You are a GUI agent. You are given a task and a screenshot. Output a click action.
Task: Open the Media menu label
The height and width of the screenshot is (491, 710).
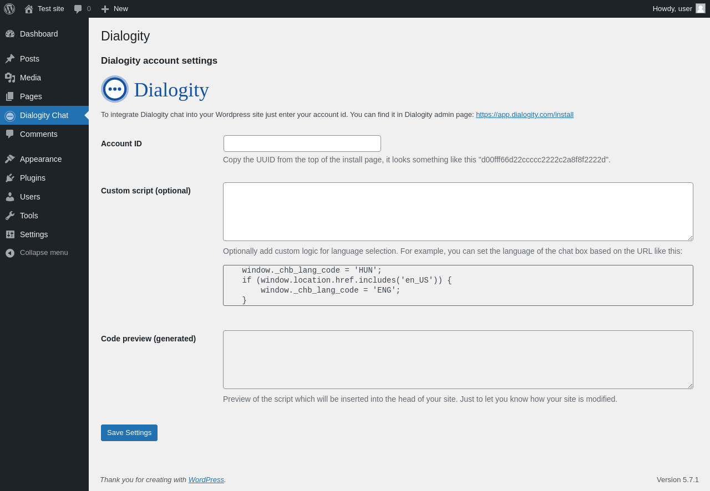(31, 78)
